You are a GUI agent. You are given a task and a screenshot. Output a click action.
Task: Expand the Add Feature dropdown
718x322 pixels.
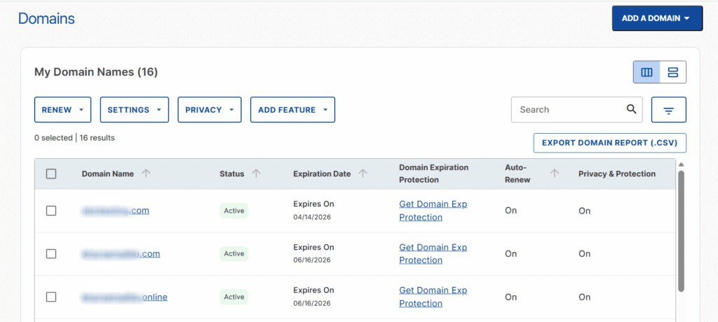click(292, 110)
